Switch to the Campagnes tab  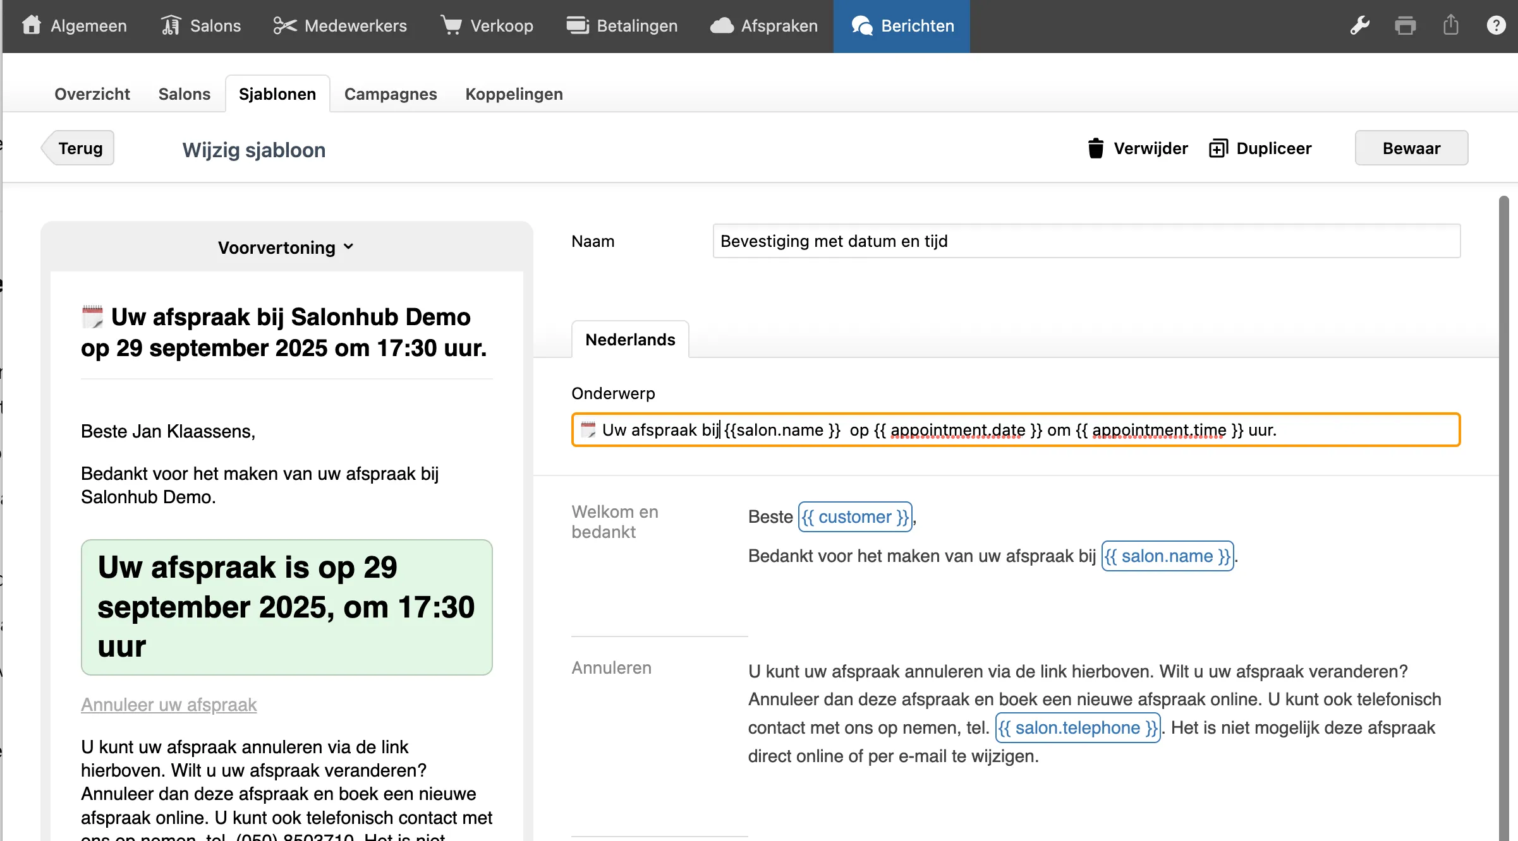(x=390, y=94)
